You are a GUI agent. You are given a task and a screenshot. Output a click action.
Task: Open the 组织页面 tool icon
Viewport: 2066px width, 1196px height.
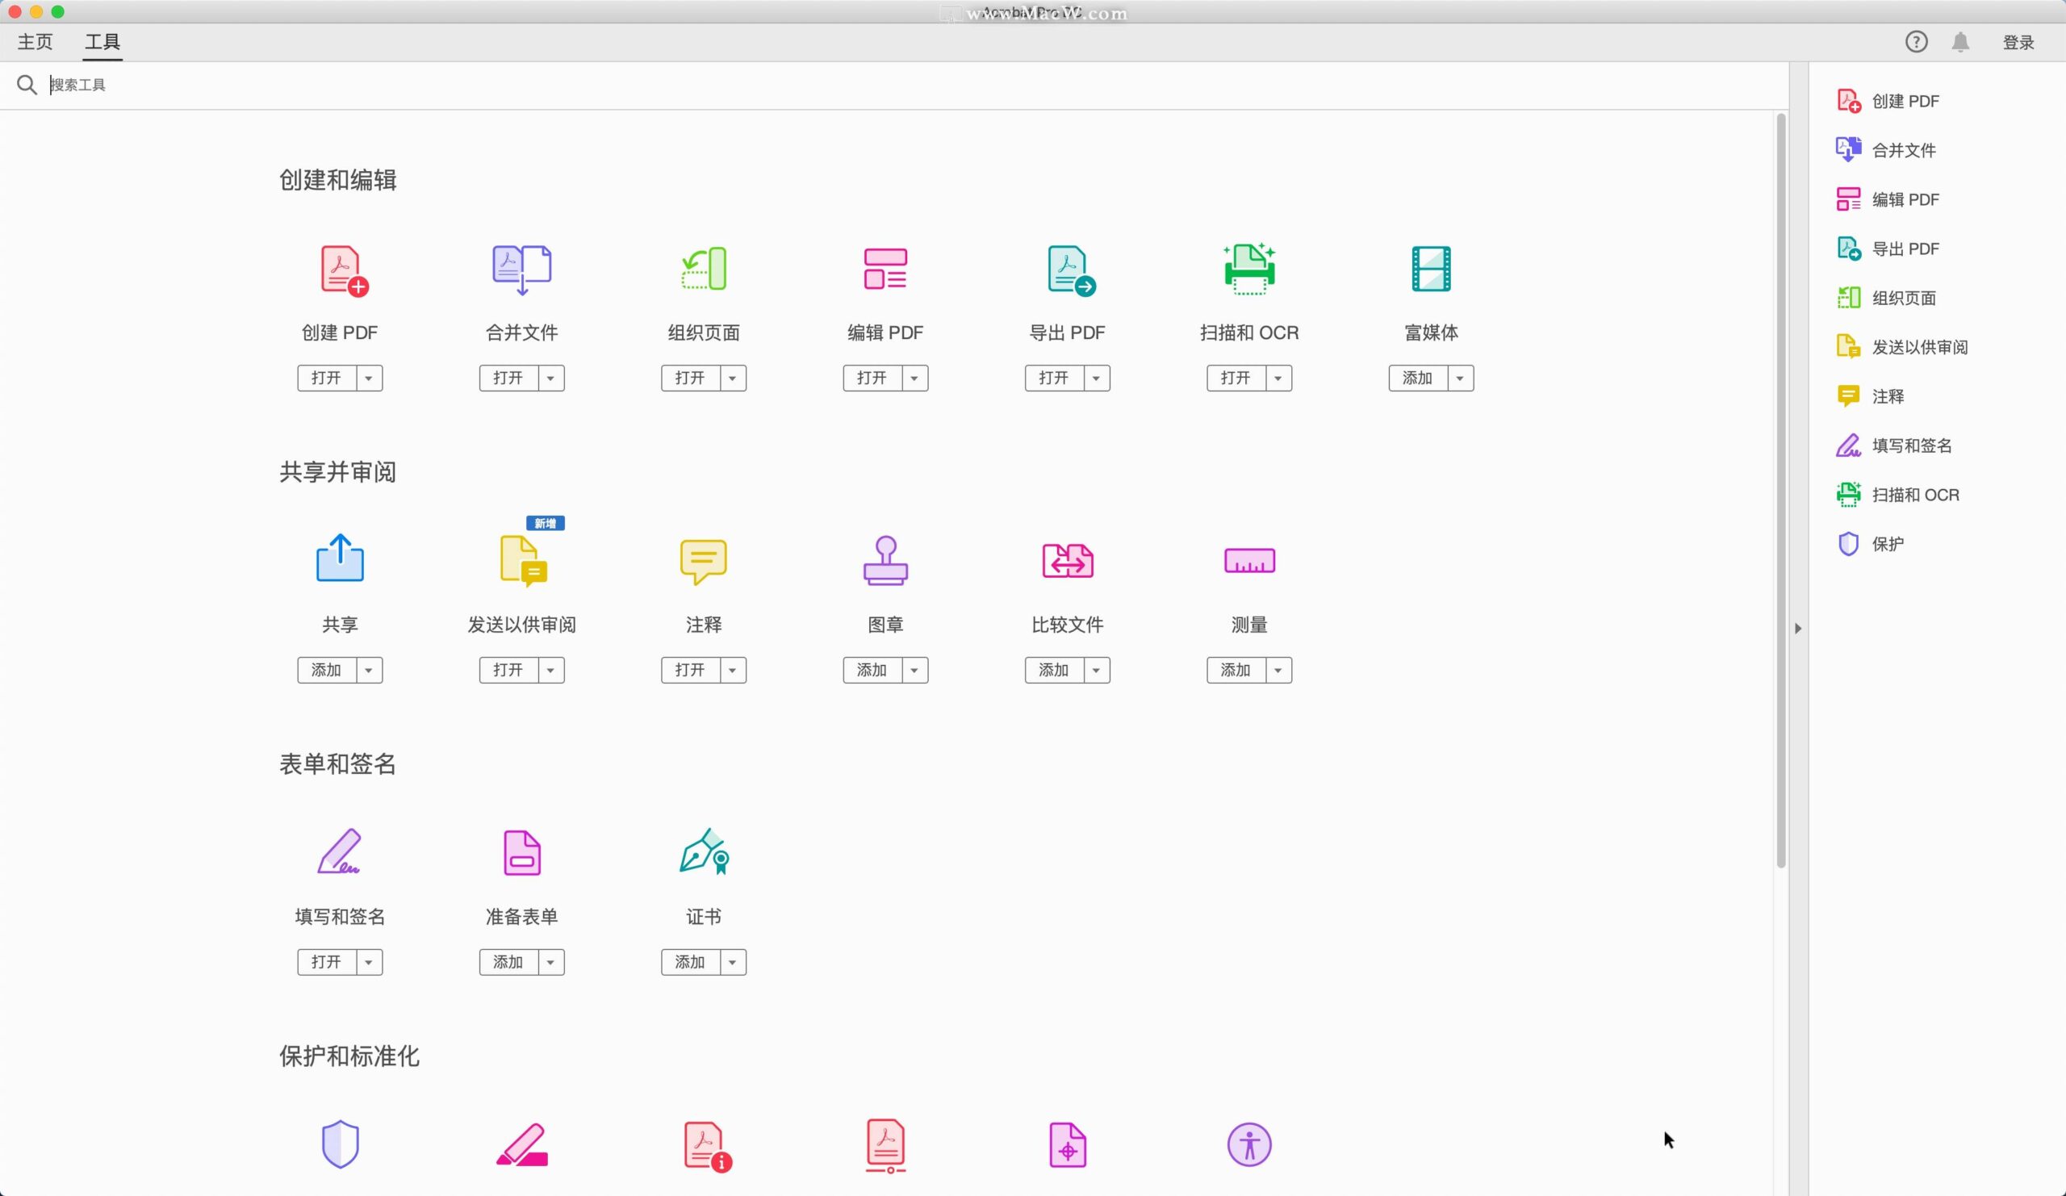[x=703, y=269]
